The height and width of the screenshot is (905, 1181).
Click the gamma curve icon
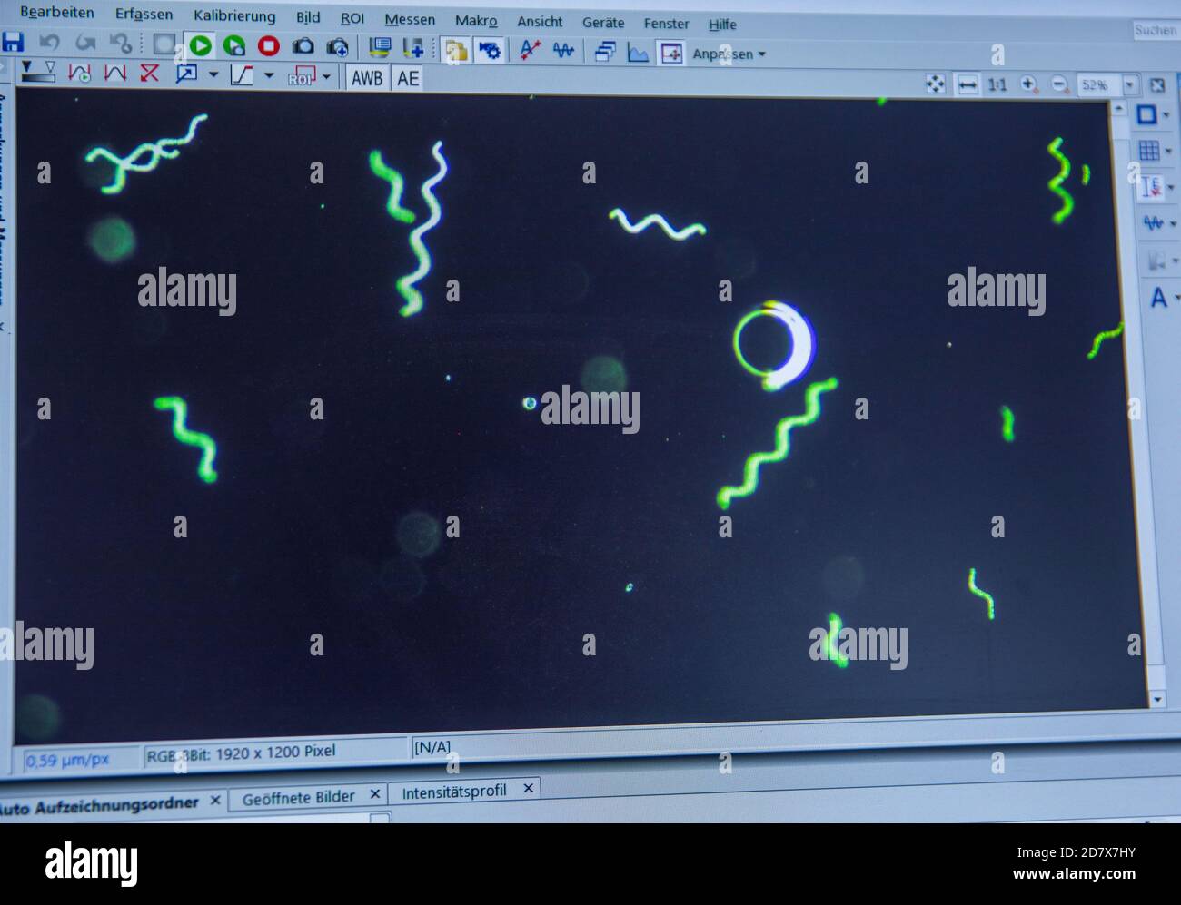click(242, 75)
